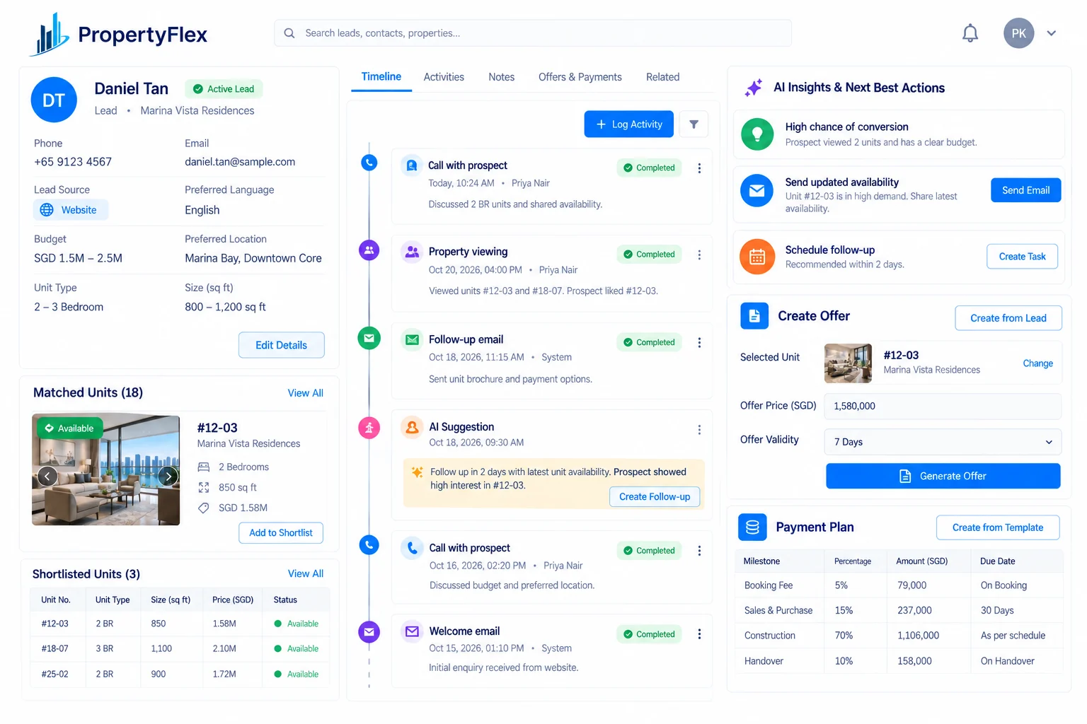The width and height of the screenshot is (1087, 724).
Task: Click the Generate Offer button
Action: [943, 476]
